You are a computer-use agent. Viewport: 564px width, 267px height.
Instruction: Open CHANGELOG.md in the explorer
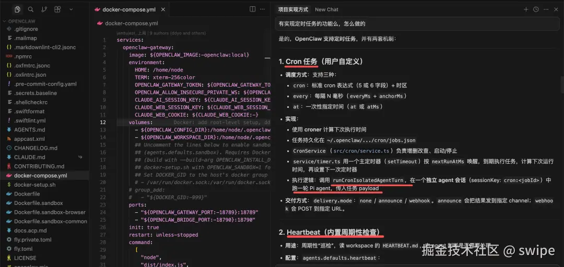36,148
